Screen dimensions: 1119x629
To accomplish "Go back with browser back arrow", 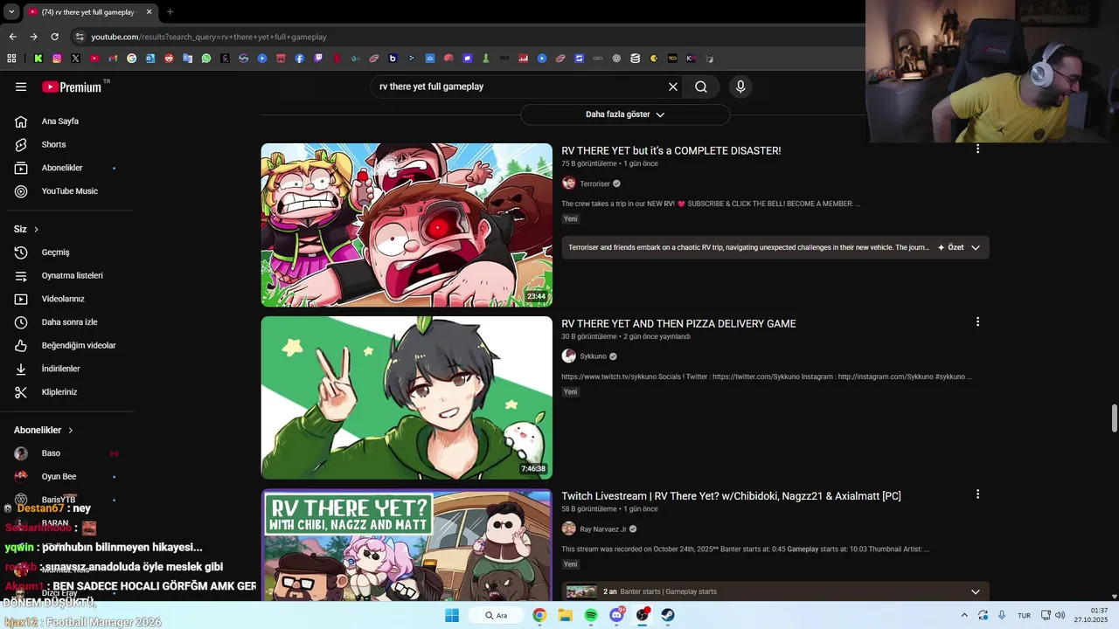I will click(12, 37).
